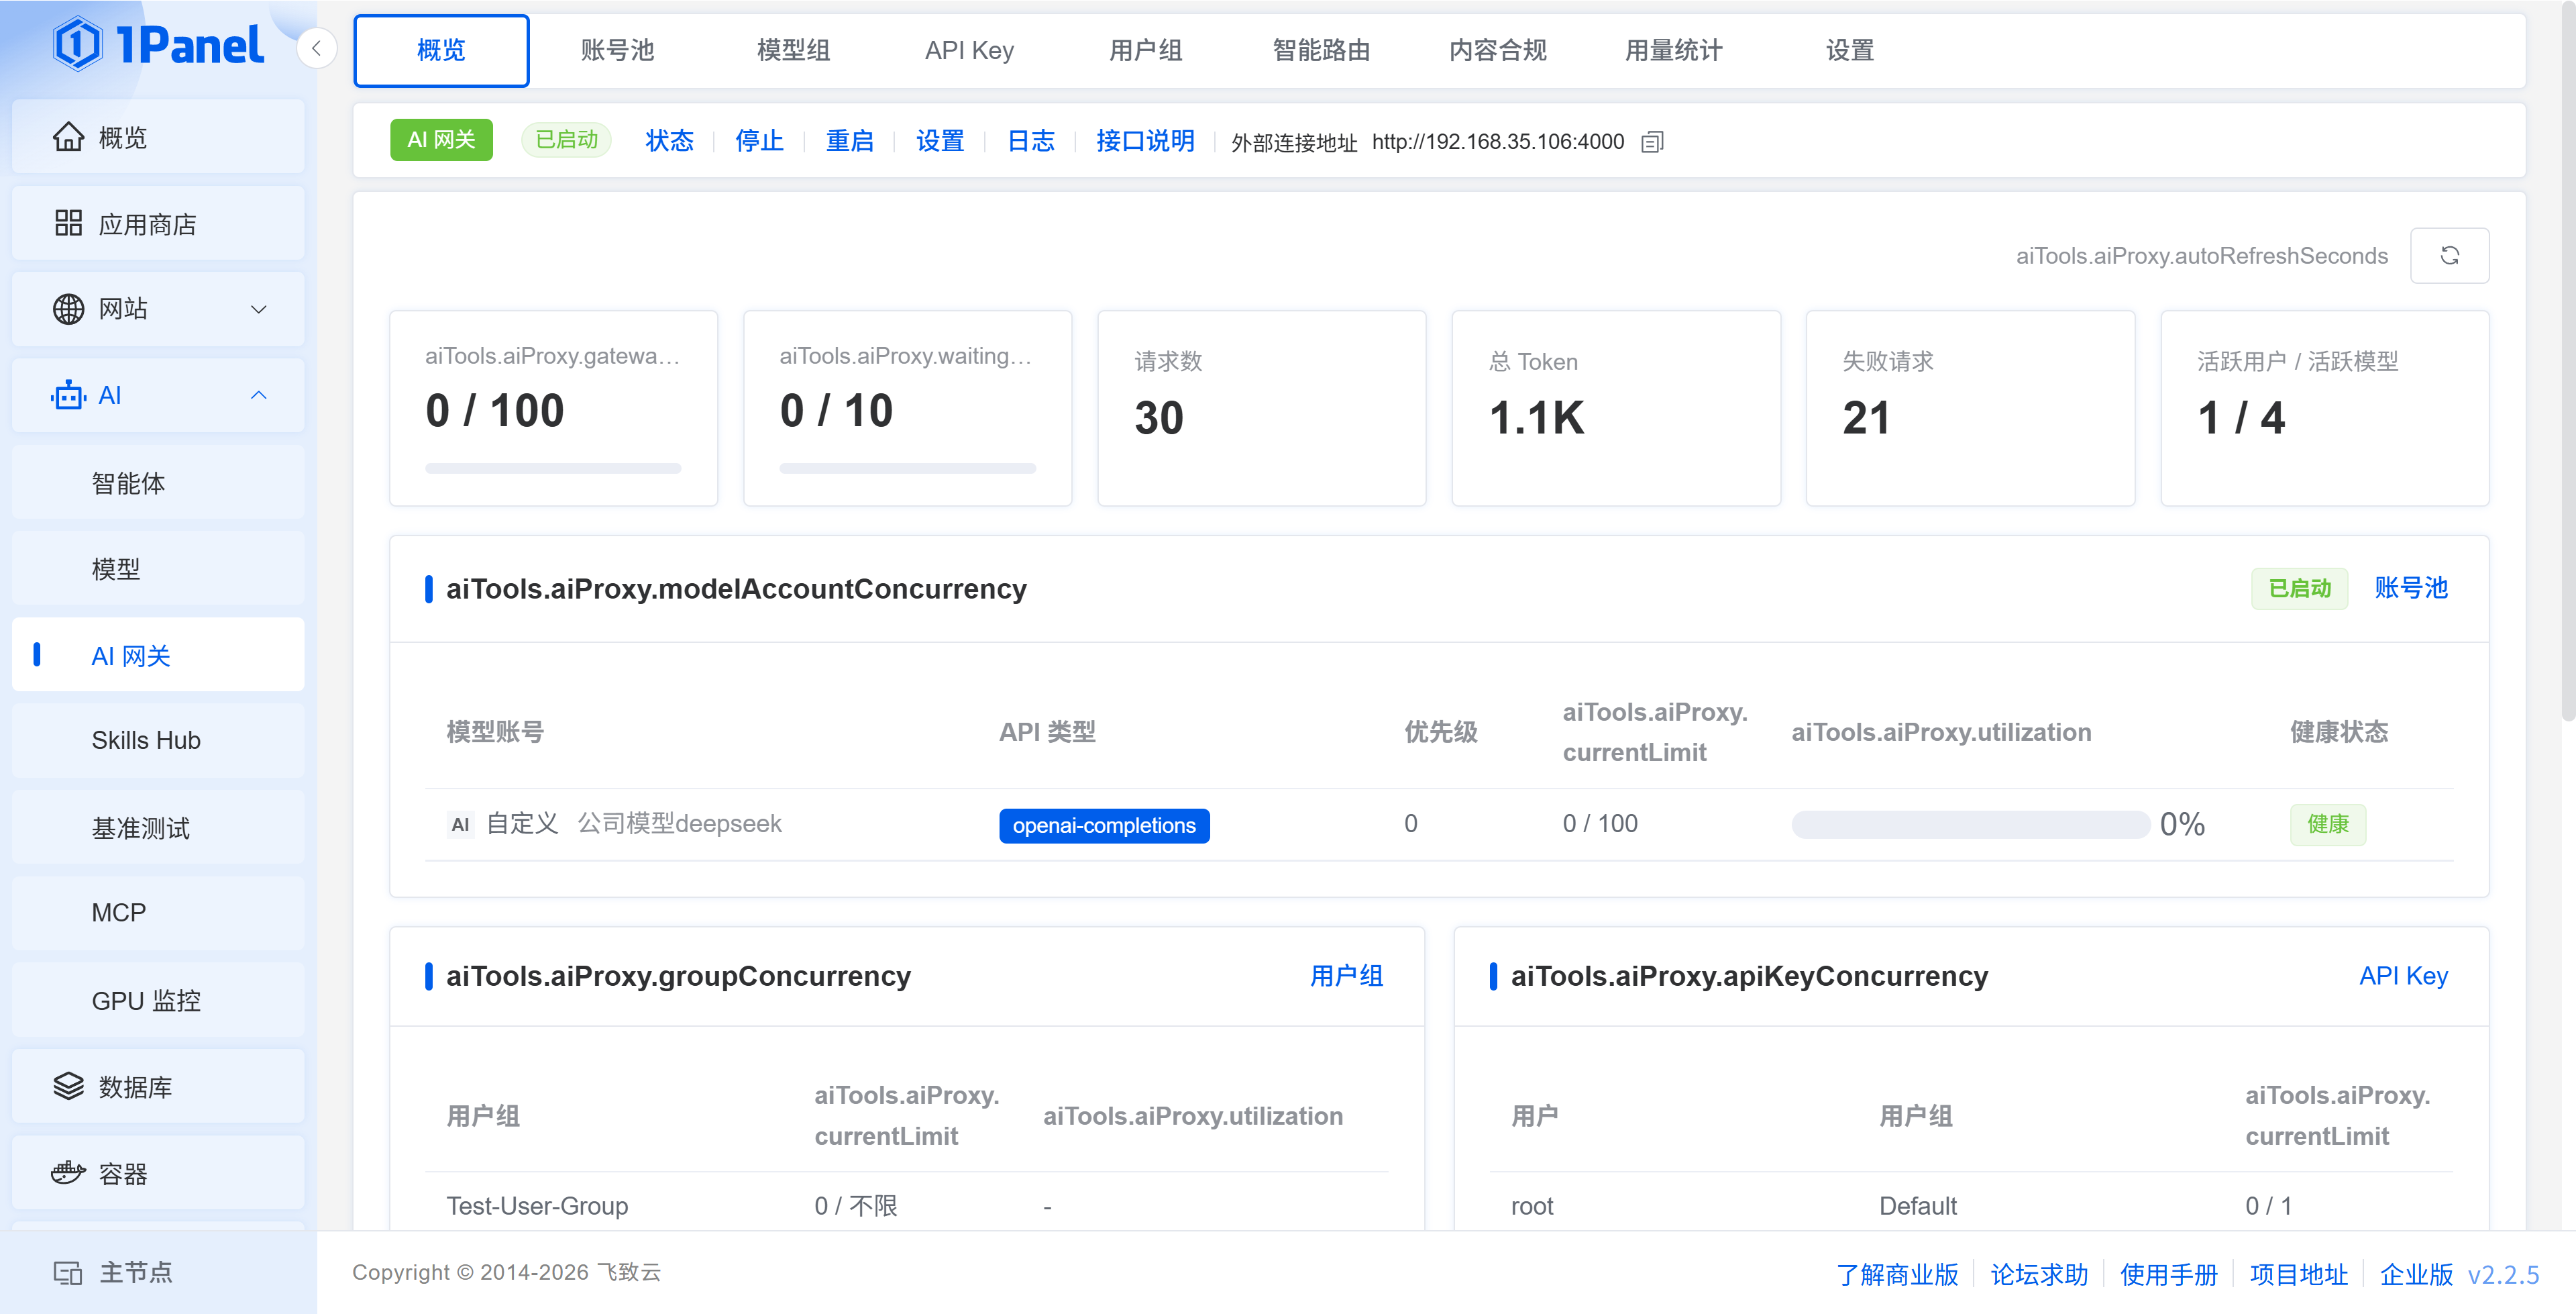2576x1314 pixels.
Task: Click 已启动 tag in modelAccountConcurrency header
Action: pos(2299,589)
